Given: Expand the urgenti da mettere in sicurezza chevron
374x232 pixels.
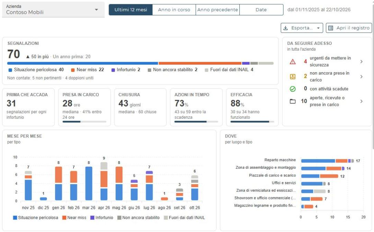Looking at the screenshot, I should (x=362, y=61).
